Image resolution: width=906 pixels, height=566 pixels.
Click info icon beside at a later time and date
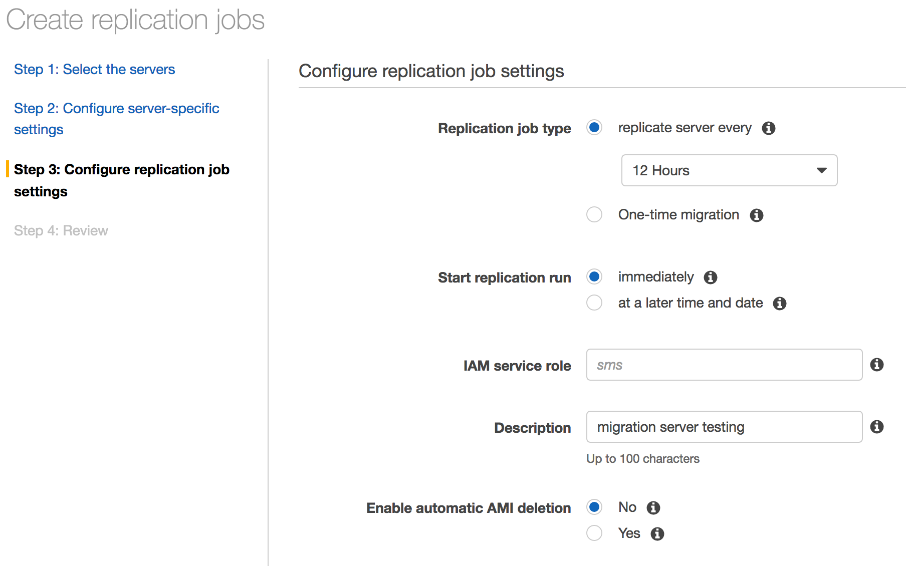[x=779, y=304]
